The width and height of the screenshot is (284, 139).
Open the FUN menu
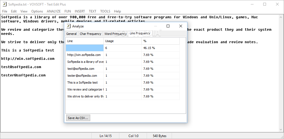tap(68, 11)
